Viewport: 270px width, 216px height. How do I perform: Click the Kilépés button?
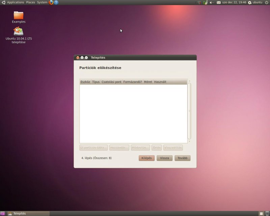pyautogui.click(x=146, y=158)
